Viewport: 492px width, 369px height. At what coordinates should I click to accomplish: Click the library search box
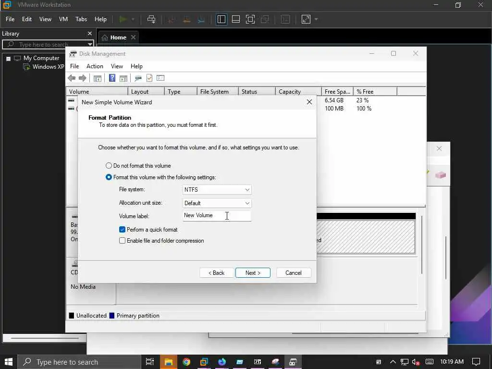[48, 44]
